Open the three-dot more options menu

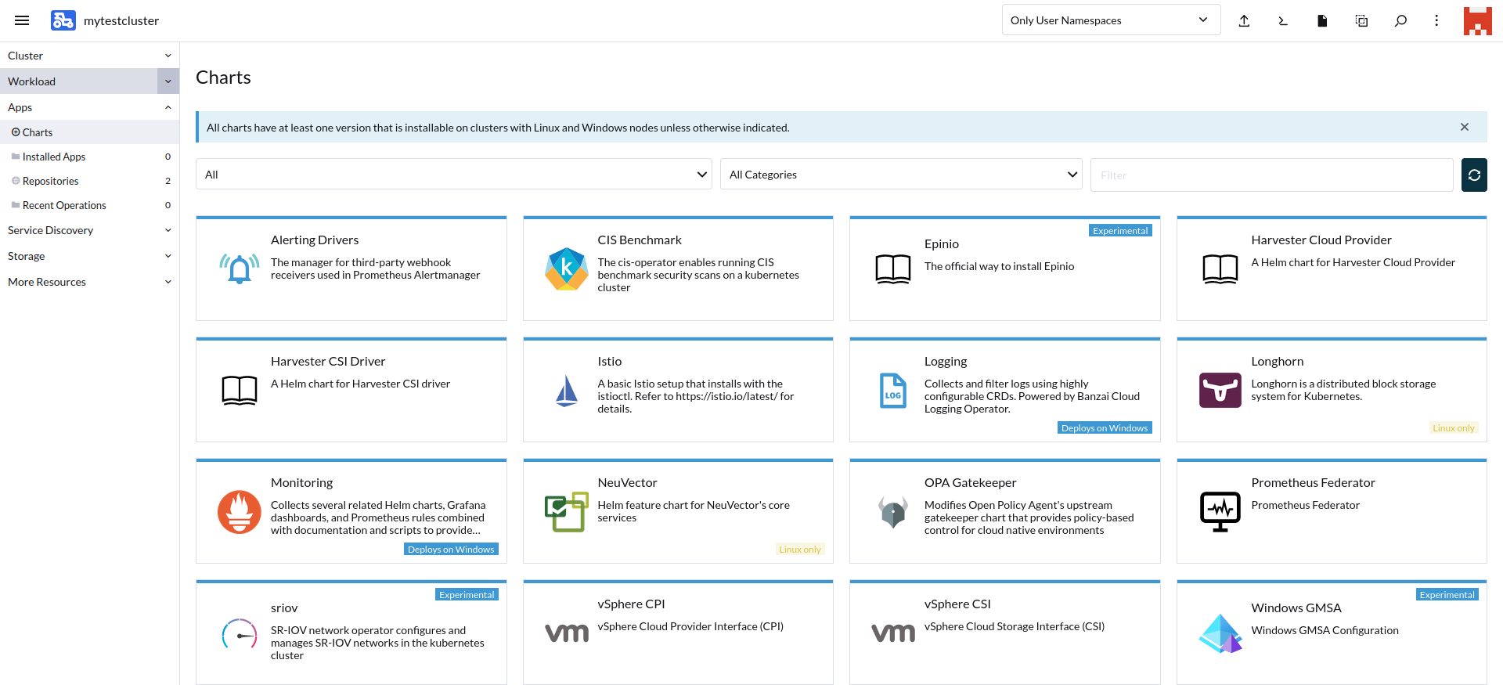pos(1436,21)
